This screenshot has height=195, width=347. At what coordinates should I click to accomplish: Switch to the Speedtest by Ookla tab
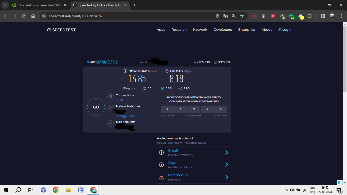(x=100, y=5)
